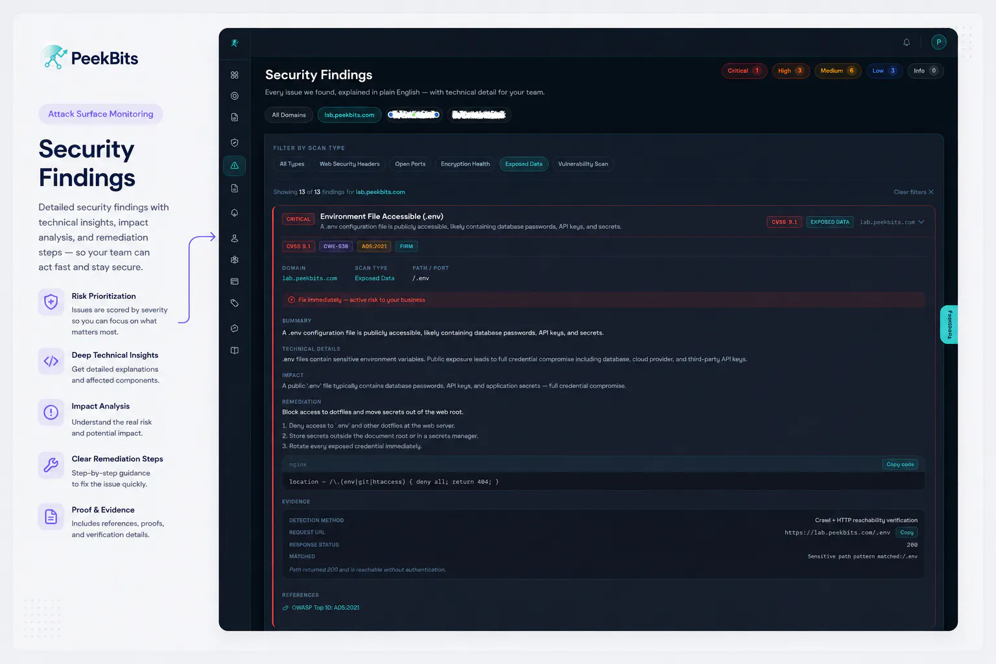Click the CWE-538 badge

tap(336, 246)
